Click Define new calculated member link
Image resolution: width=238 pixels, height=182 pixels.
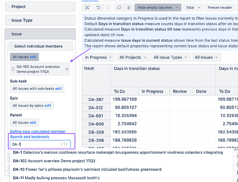click(x=38, y=132)
